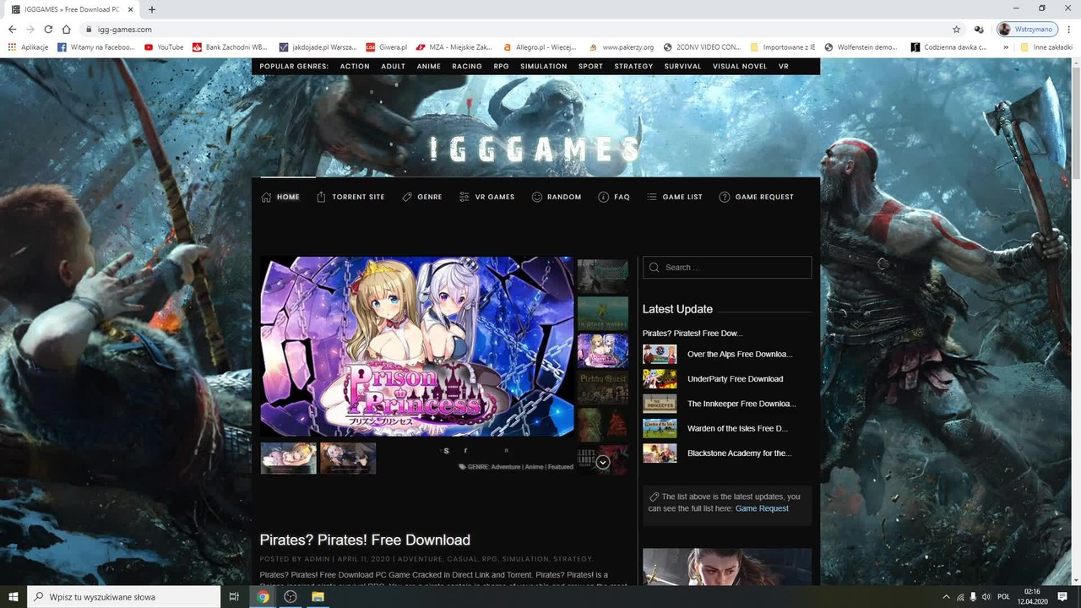Viewport: 1081px width, 608px height.
Task: Open the Pirates? Pirates! Free Download post title
Action: 365,540
